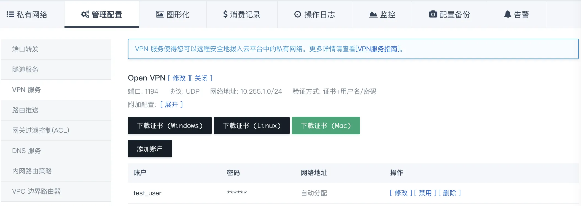Screen dimensions: 581x206
Task: Click the image icon for 图形化
Action: pyautogui.click(x=161, y=14)
